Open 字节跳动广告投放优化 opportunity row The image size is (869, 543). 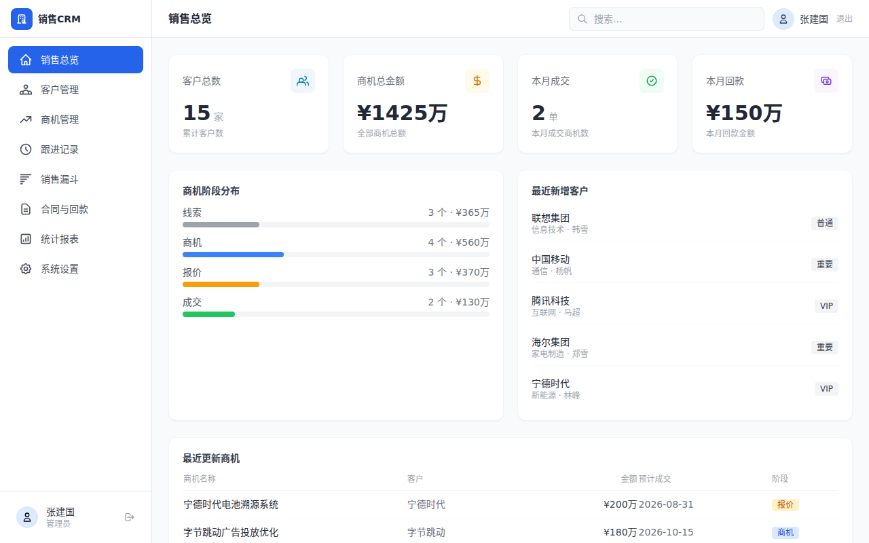(511, 532)
